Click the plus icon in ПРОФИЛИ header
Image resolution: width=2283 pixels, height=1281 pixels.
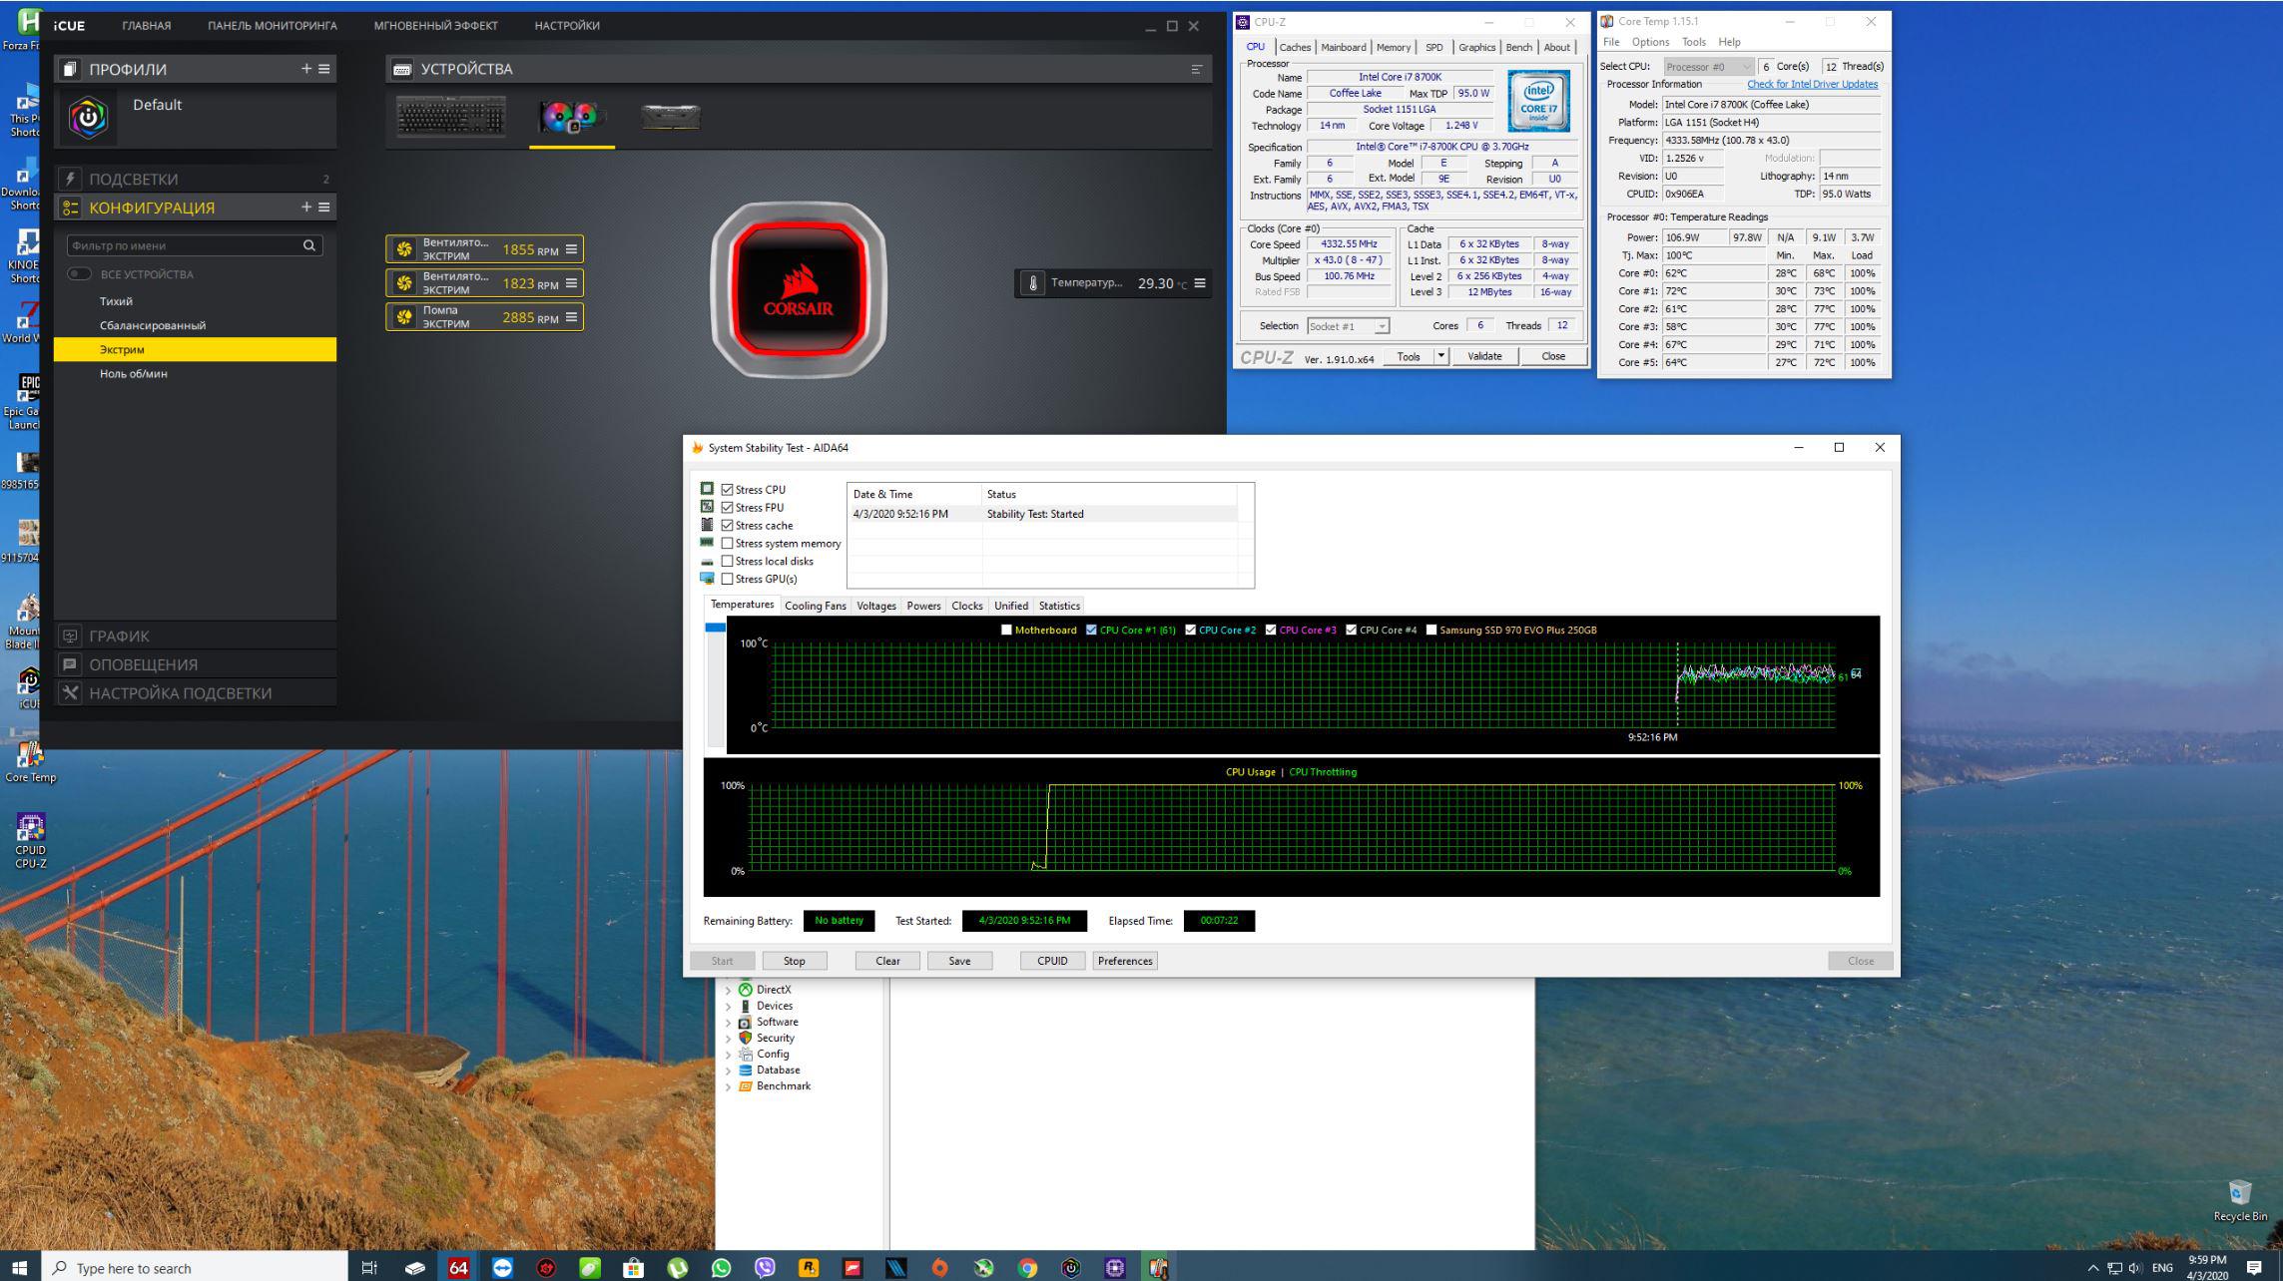coord(306,69)
